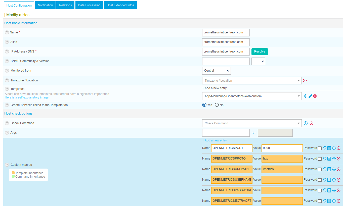Open the Check Command dropdown list
The height and width of the screenshot is (206, 343).
coord(251,123)
